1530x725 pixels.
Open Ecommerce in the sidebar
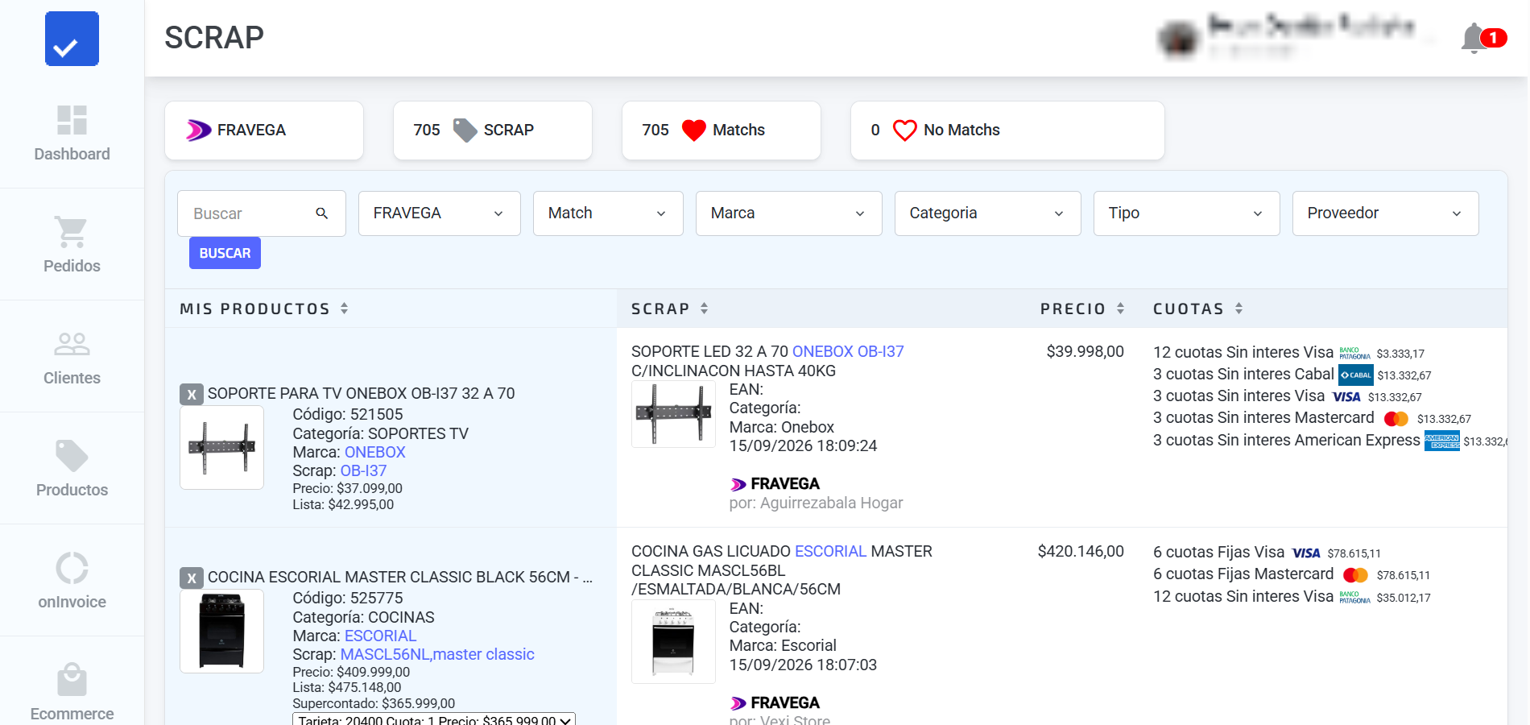pos(72,693)
